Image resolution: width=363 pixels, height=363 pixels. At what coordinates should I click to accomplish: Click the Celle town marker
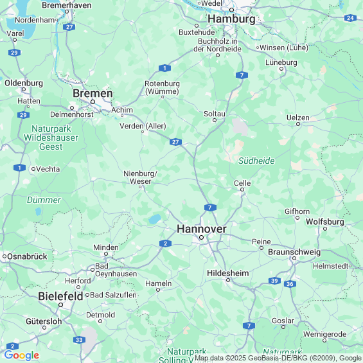point(242,190)
